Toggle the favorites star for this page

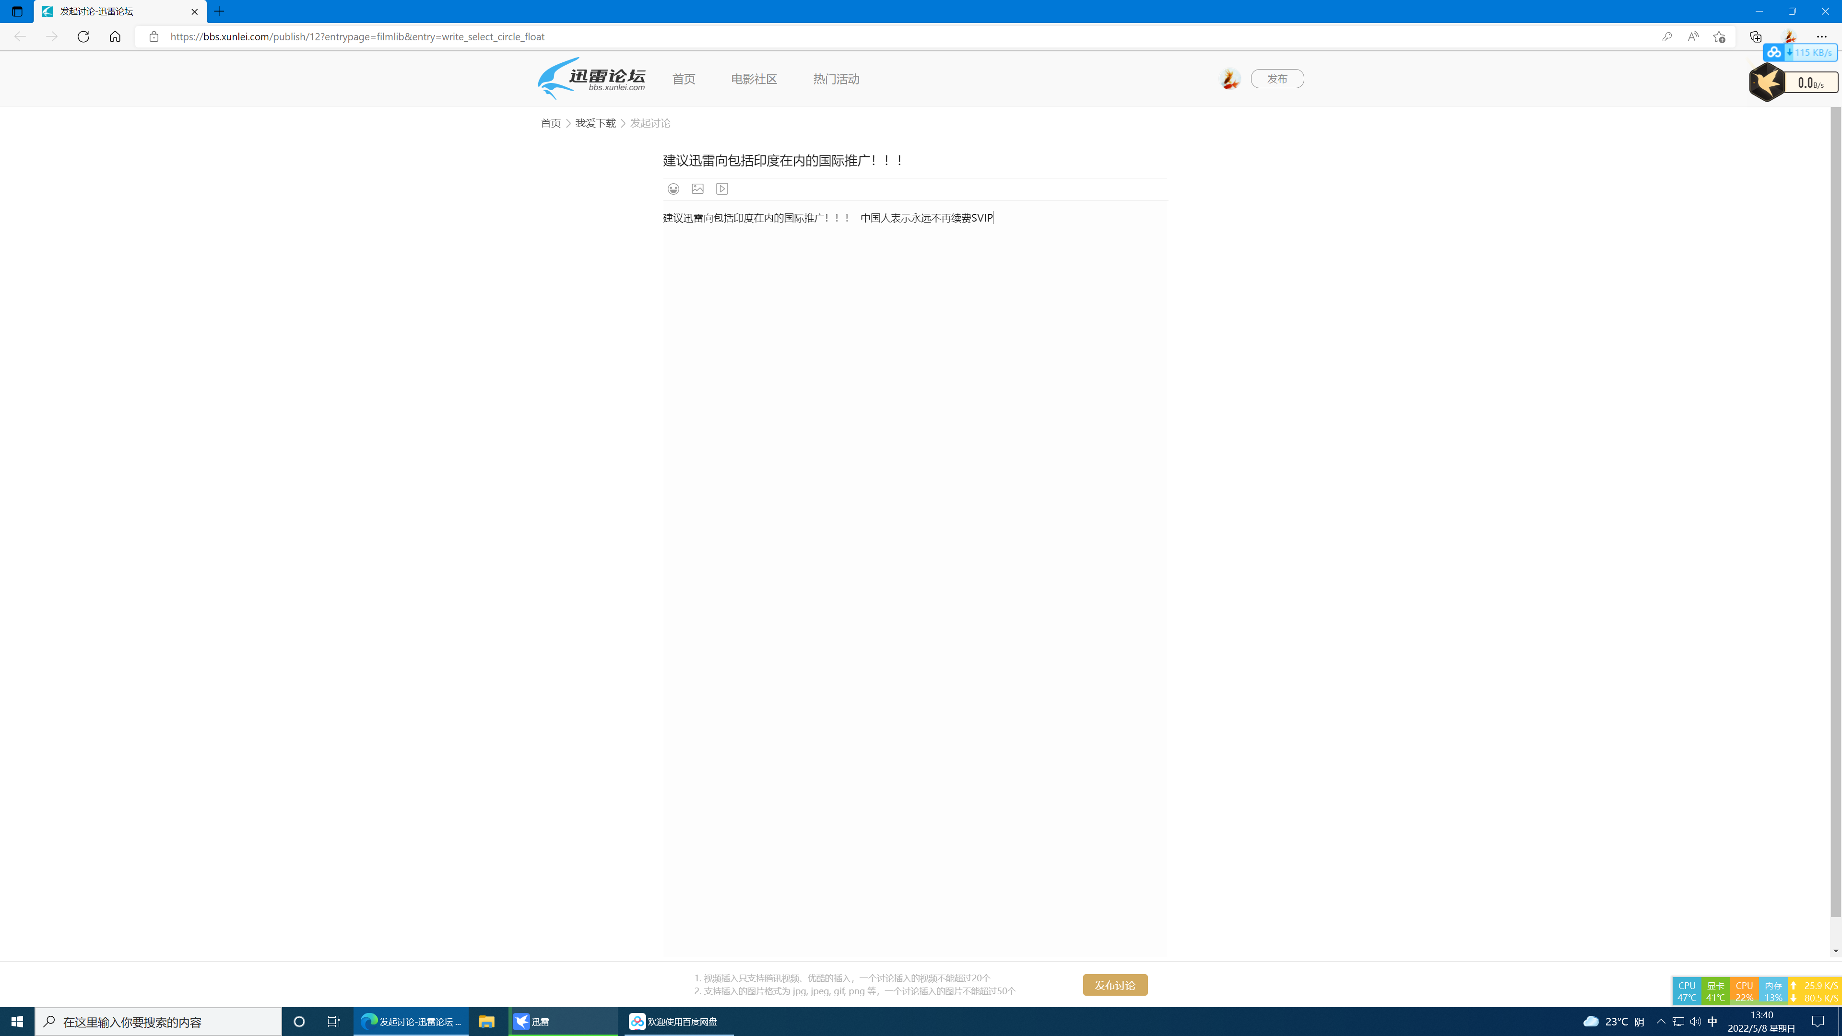coord(1718,36)
